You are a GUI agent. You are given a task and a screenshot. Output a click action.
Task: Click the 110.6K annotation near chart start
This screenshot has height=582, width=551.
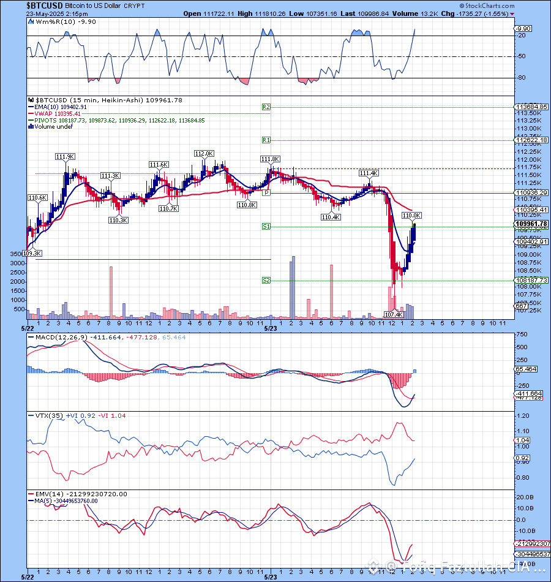tap(38, 198)
